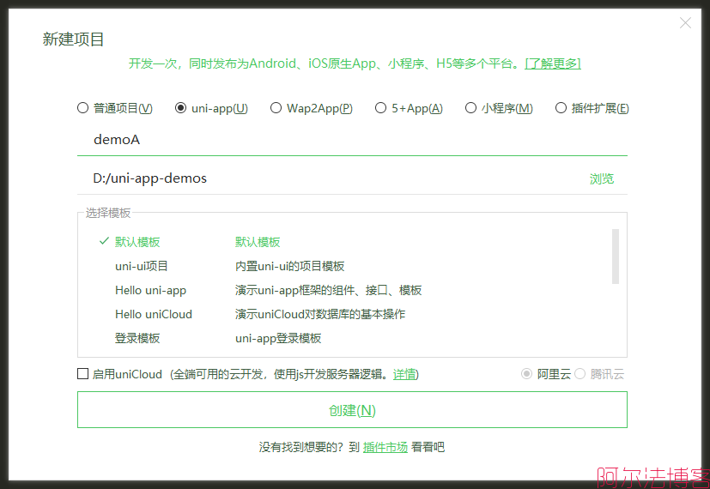Select the 小程序(M) radio button
Image resolution: width=710 pixels, height=489 pixels.
(x=471, y=108)
